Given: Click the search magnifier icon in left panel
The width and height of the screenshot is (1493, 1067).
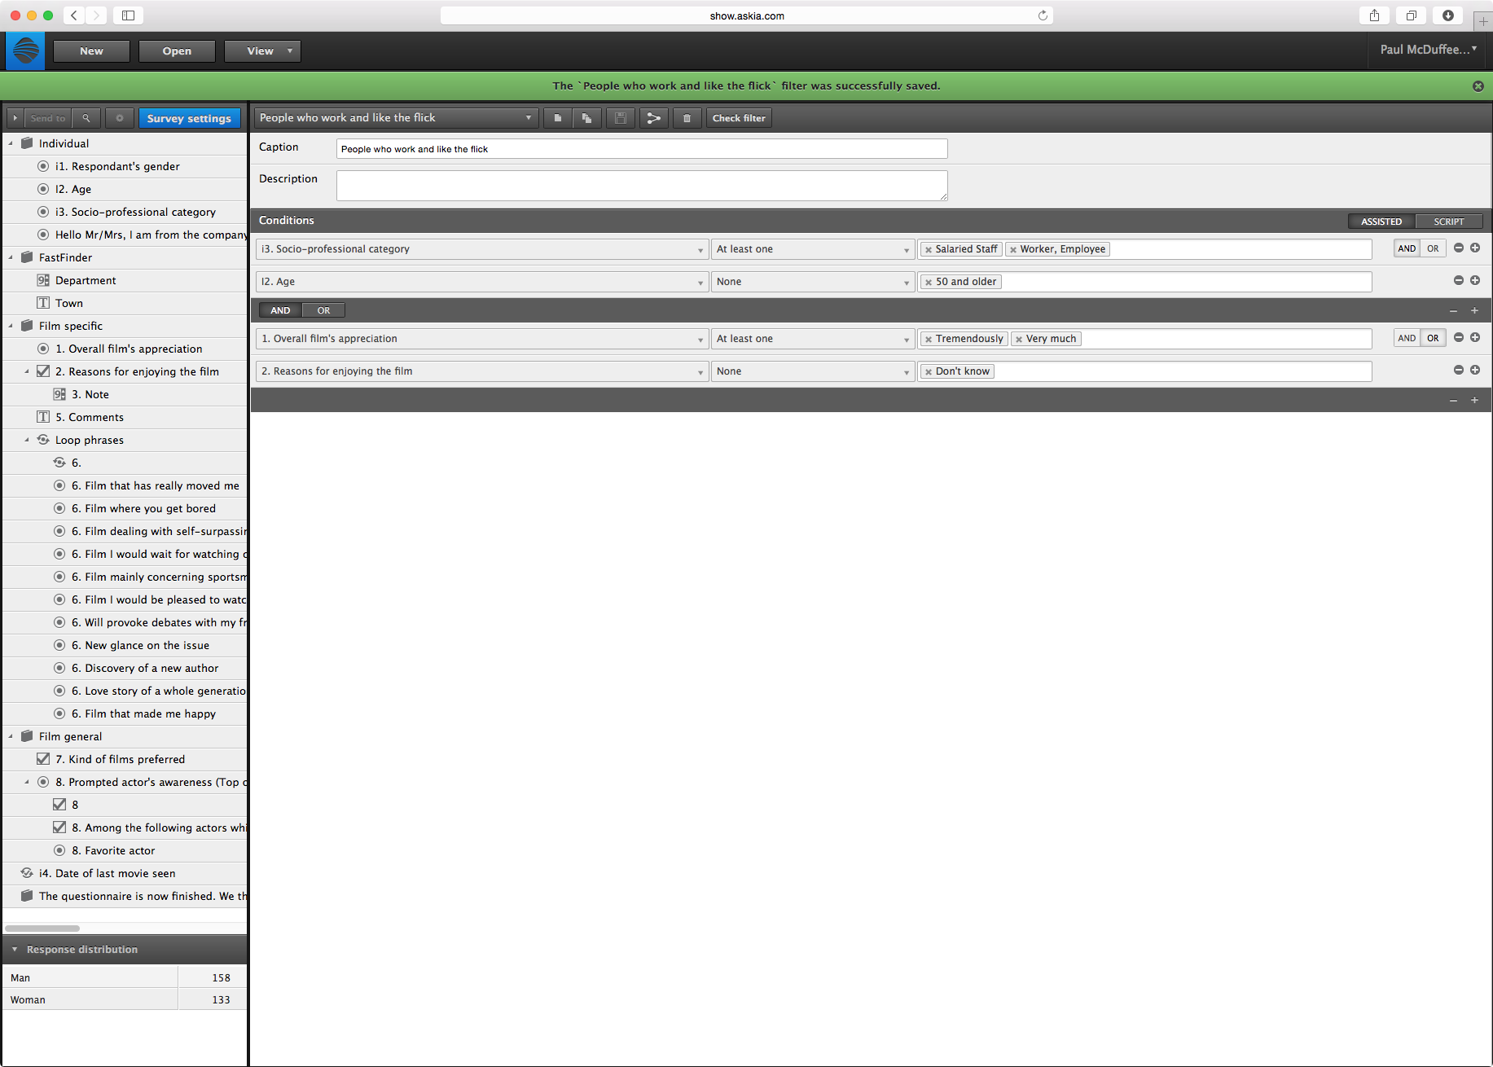Looking at the screenshot, I should (x=86, y=118).
